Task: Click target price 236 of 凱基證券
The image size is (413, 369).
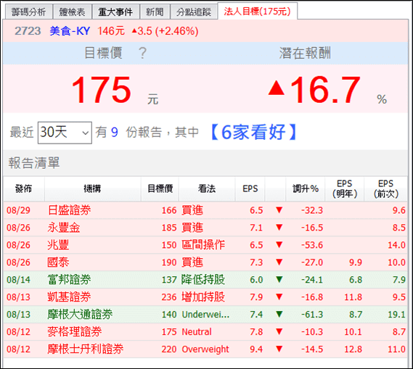Action: (169, 297)
